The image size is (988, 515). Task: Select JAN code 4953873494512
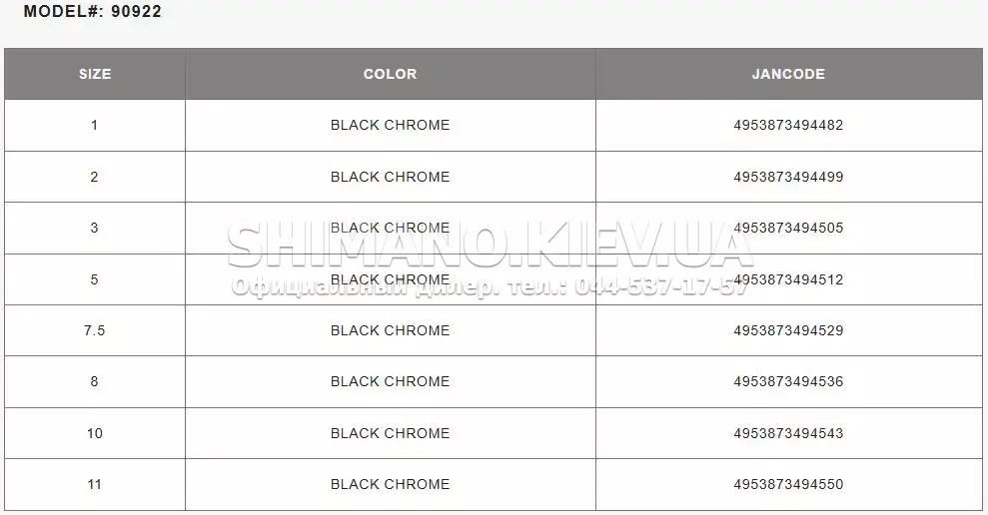click(x=788, y=278)
